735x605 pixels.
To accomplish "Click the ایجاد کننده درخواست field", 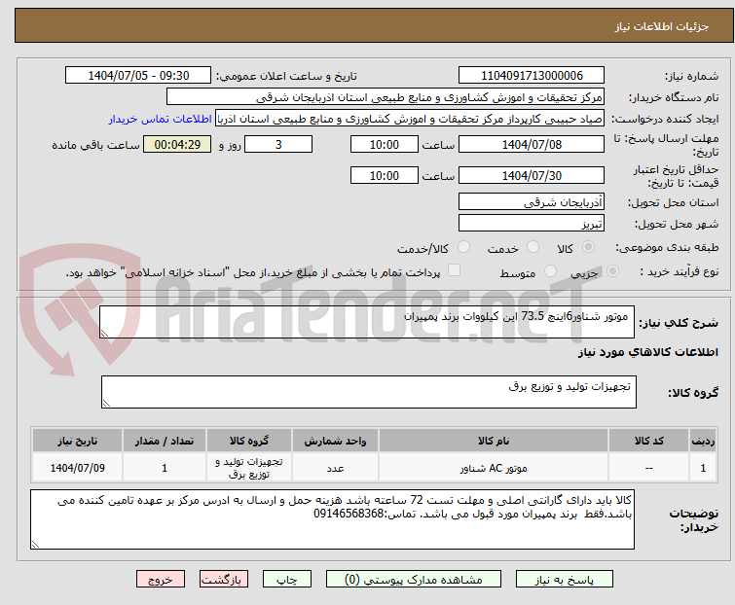I will (x=410, y=119).
